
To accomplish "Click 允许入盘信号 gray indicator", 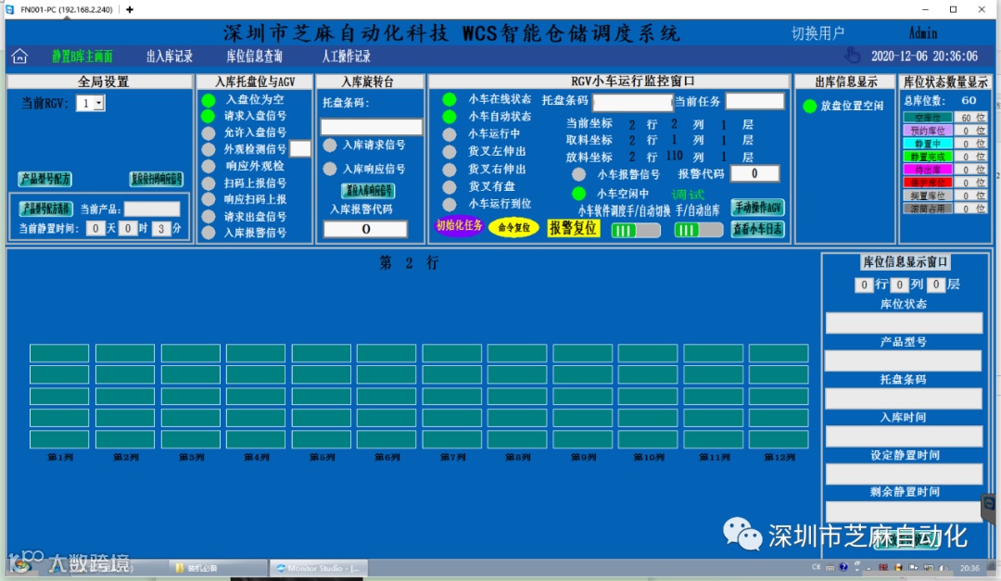I will coord(209,133).
